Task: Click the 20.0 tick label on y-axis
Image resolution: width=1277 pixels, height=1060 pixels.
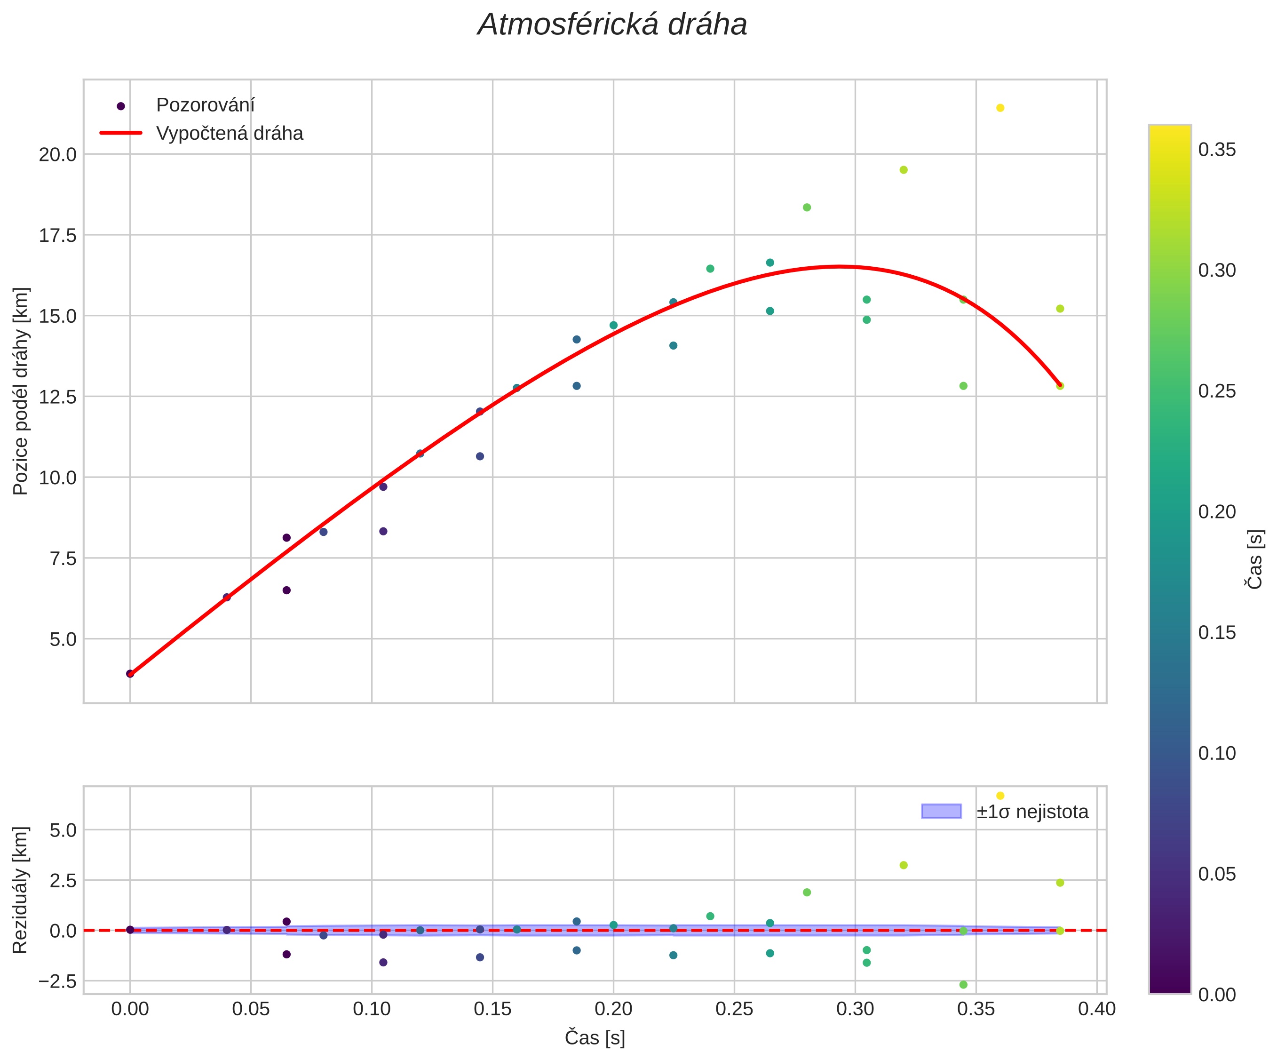Action: (x=58, y=154)
